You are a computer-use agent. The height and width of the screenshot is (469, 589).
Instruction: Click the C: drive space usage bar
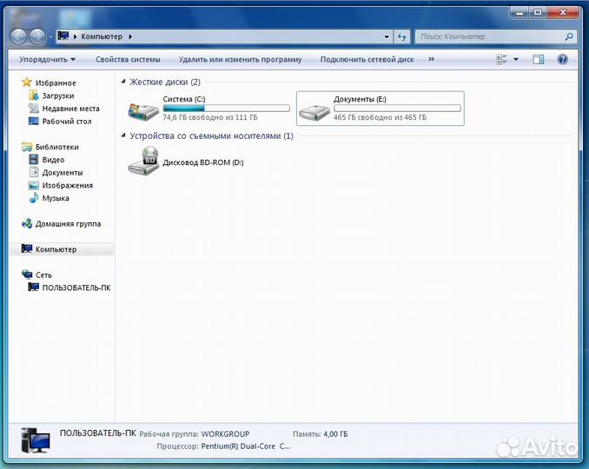226,109
